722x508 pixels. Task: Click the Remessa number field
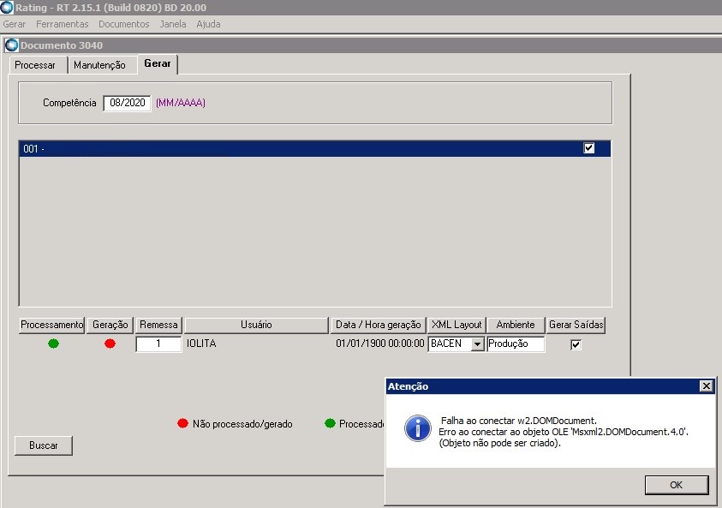158,344
